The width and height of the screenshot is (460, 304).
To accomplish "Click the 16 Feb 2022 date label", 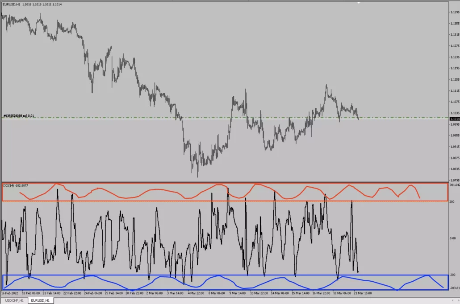I will (x=10, y=293).
